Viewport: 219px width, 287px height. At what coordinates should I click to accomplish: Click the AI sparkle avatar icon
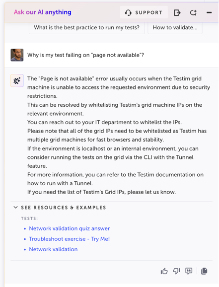tap(17, 80)
